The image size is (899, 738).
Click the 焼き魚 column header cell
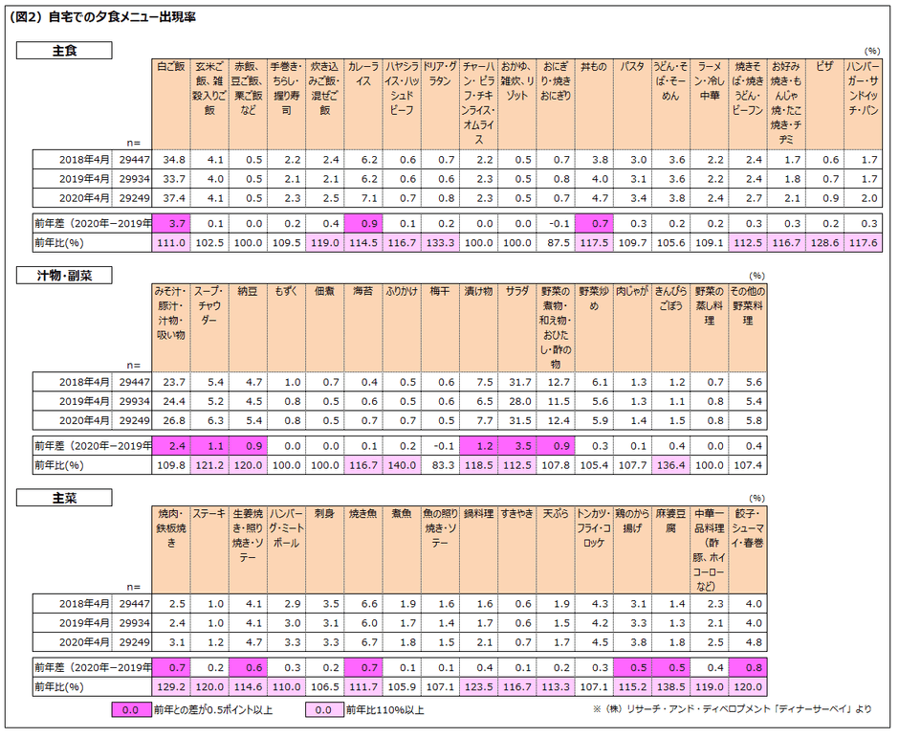click(362, 549)
